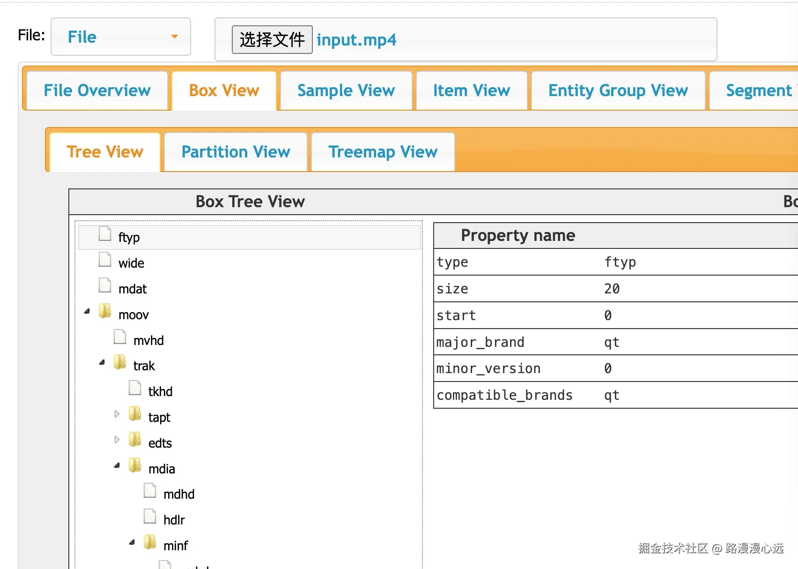Select the mdhd box in tree
Viewport: 798px width, 569px height.
179,494
